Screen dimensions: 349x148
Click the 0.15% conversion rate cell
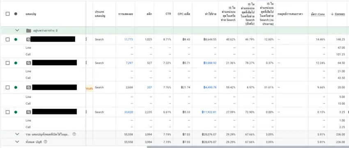click(x=321, y=112)
